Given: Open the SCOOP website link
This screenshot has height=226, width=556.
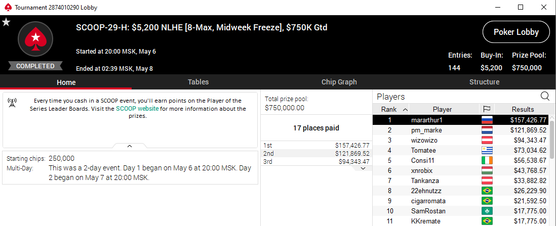Looking at the screenshot, I should (137, 109).
